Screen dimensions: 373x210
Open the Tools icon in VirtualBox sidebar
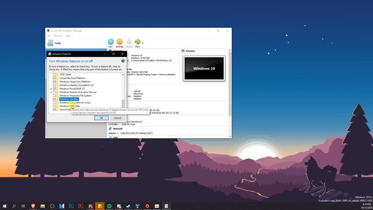tap(50, 43)
